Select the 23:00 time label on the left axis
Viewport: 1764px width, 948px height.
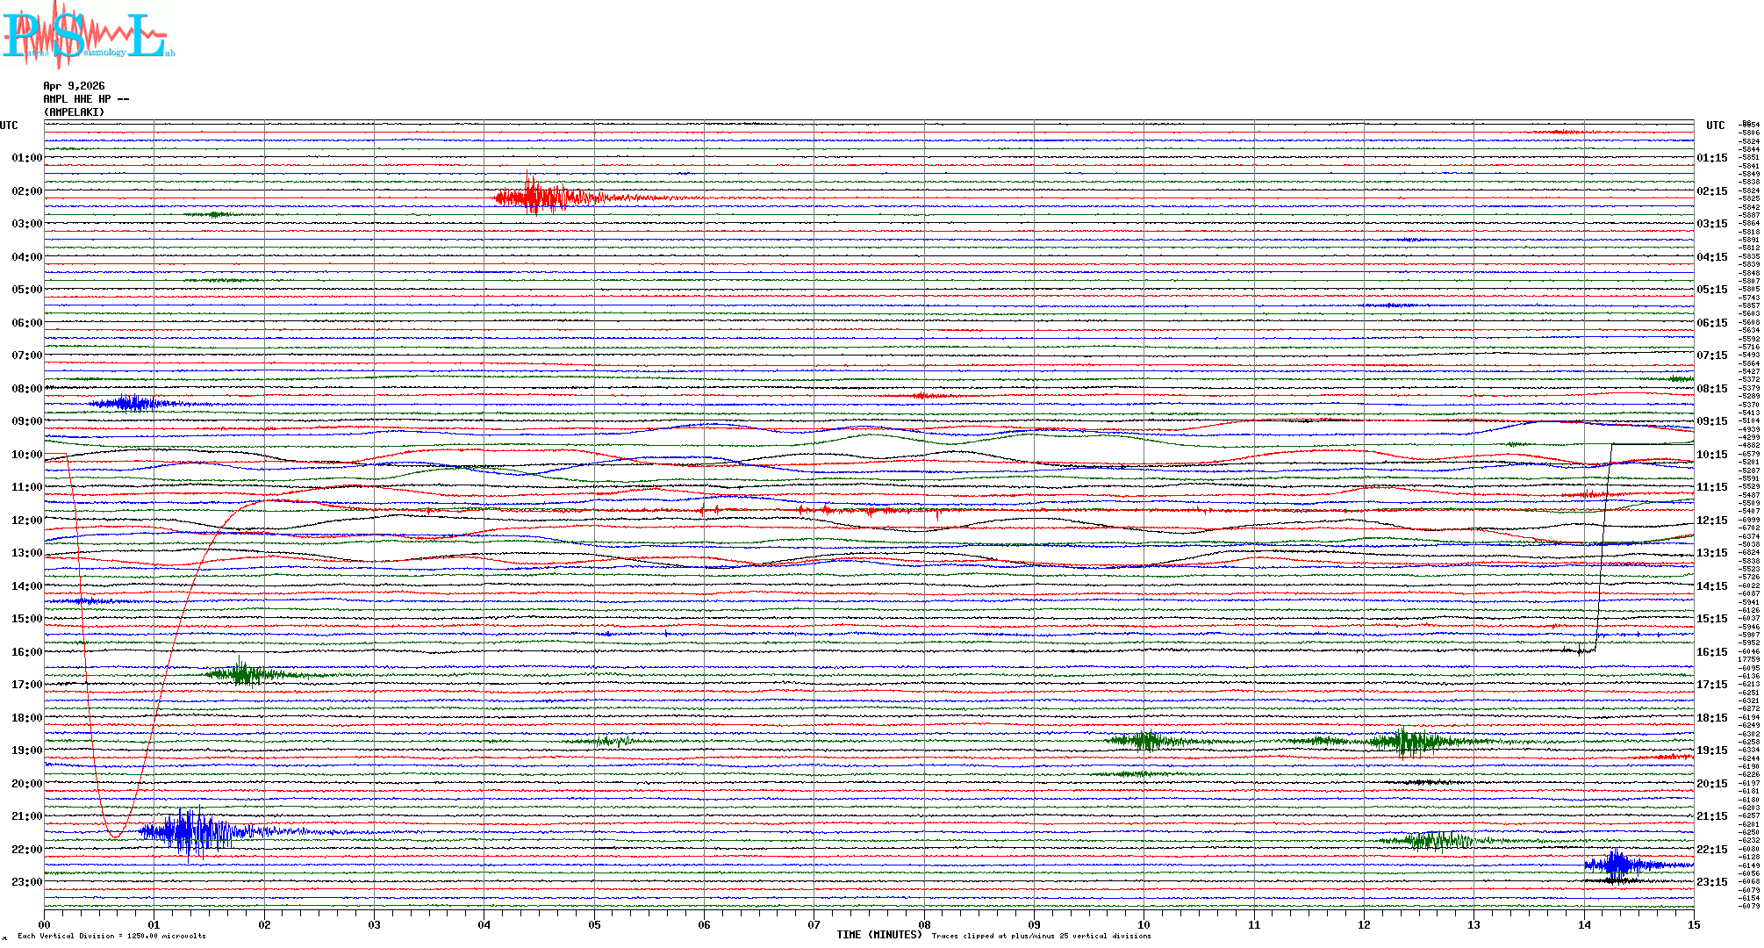tap(26, 882)
